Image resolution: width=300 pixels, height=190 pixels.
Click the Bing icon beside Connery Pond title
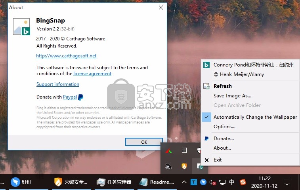tap(206, 65)
